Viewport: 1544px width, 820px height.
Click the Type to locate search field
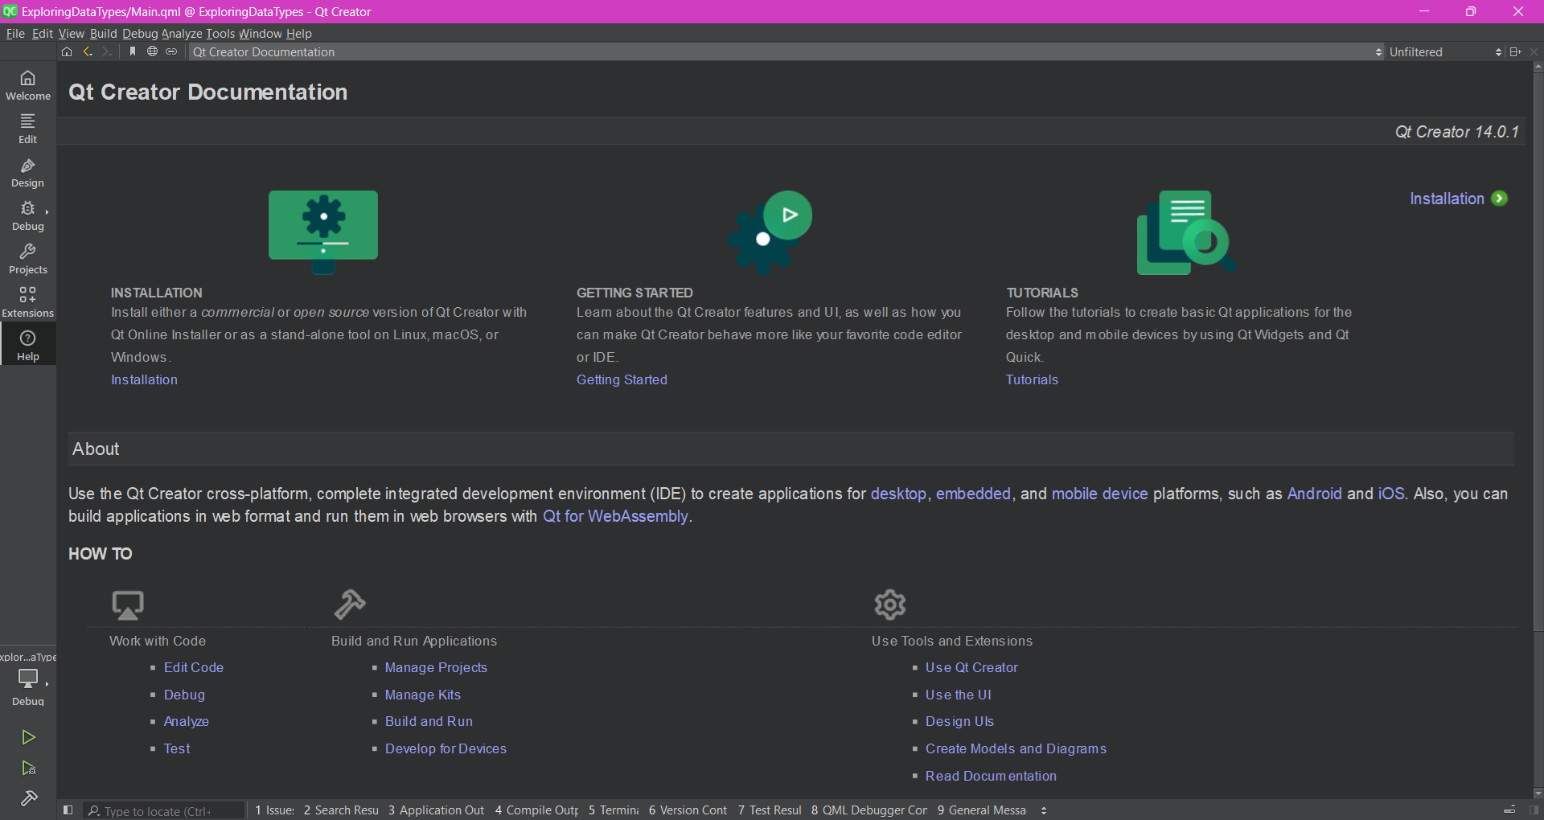tap(165, 810)
